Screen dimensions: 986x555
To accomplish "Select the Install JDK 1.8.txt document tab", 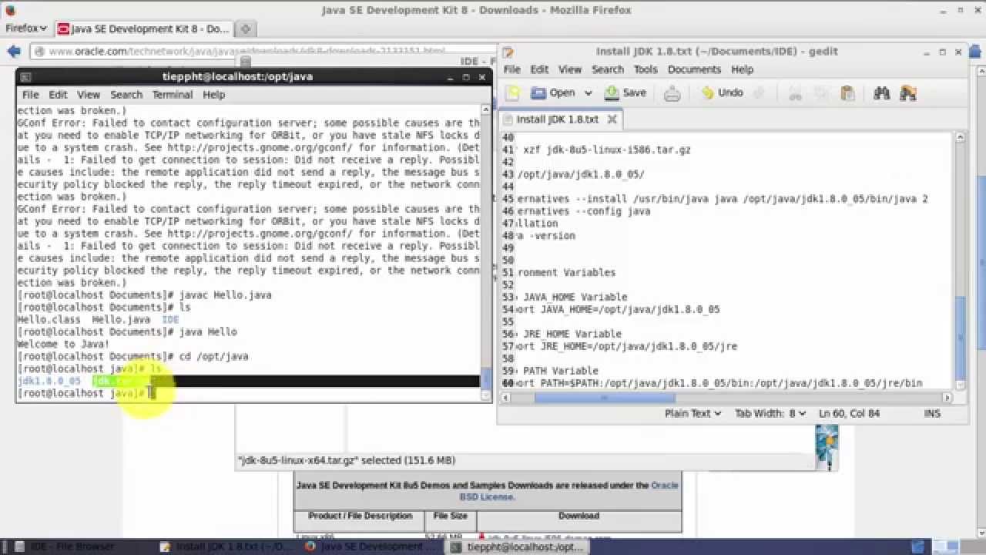I will click(560, 119).
